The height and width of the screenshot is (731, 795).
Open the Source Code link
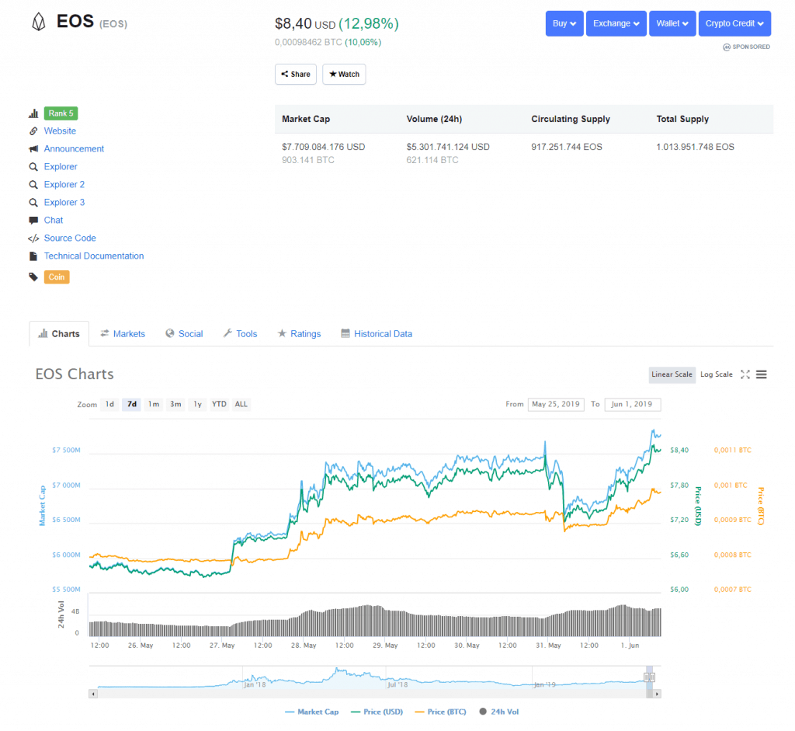[70, 238]
